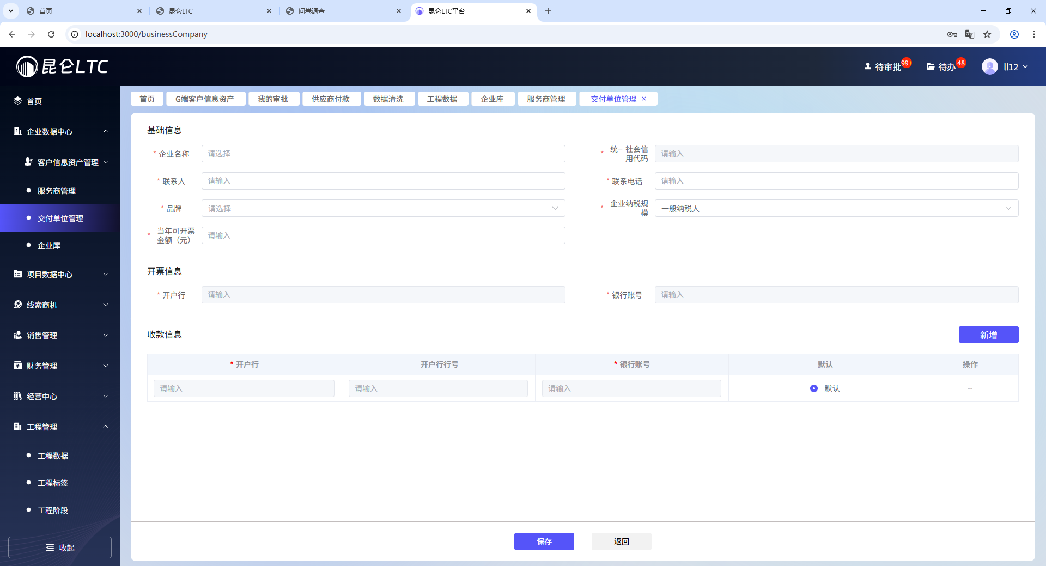Select the 默认 radio button in the table
This screenshot has height=566, width=1046.
click(x=813, y=388)
